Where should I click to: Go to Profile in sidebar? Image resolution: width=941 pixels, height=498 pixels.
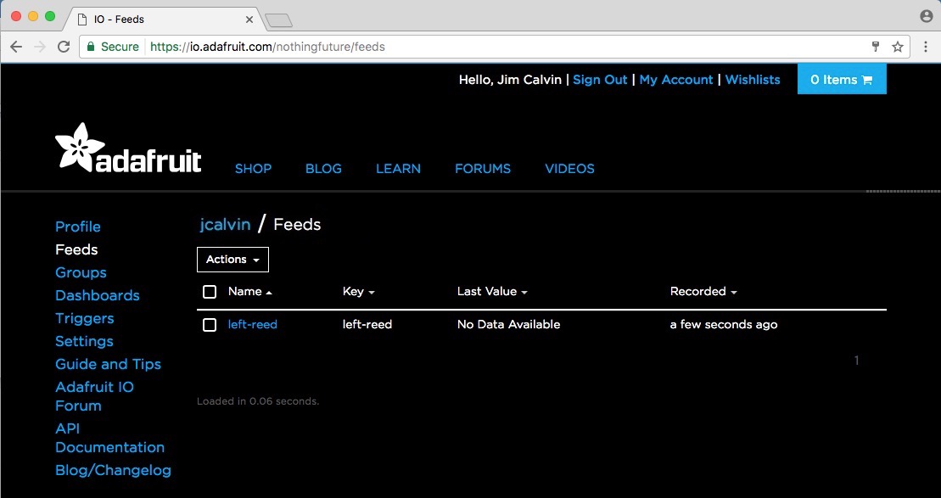[x=78, y=227]
